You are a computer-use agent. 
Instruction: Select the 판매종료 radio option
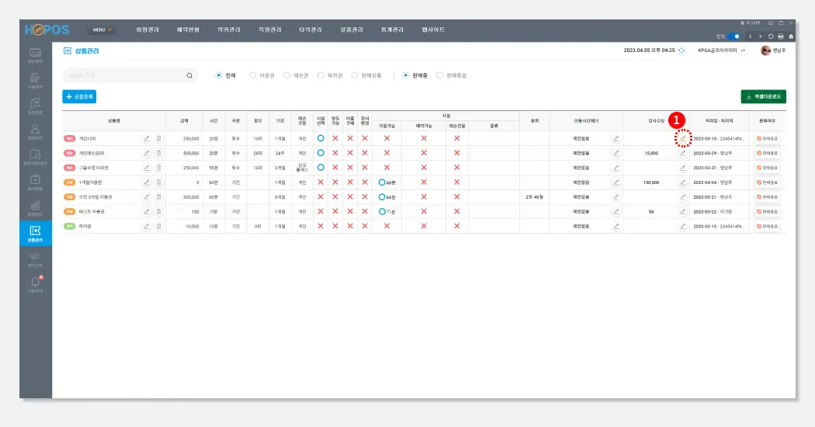tap(451, 75)
